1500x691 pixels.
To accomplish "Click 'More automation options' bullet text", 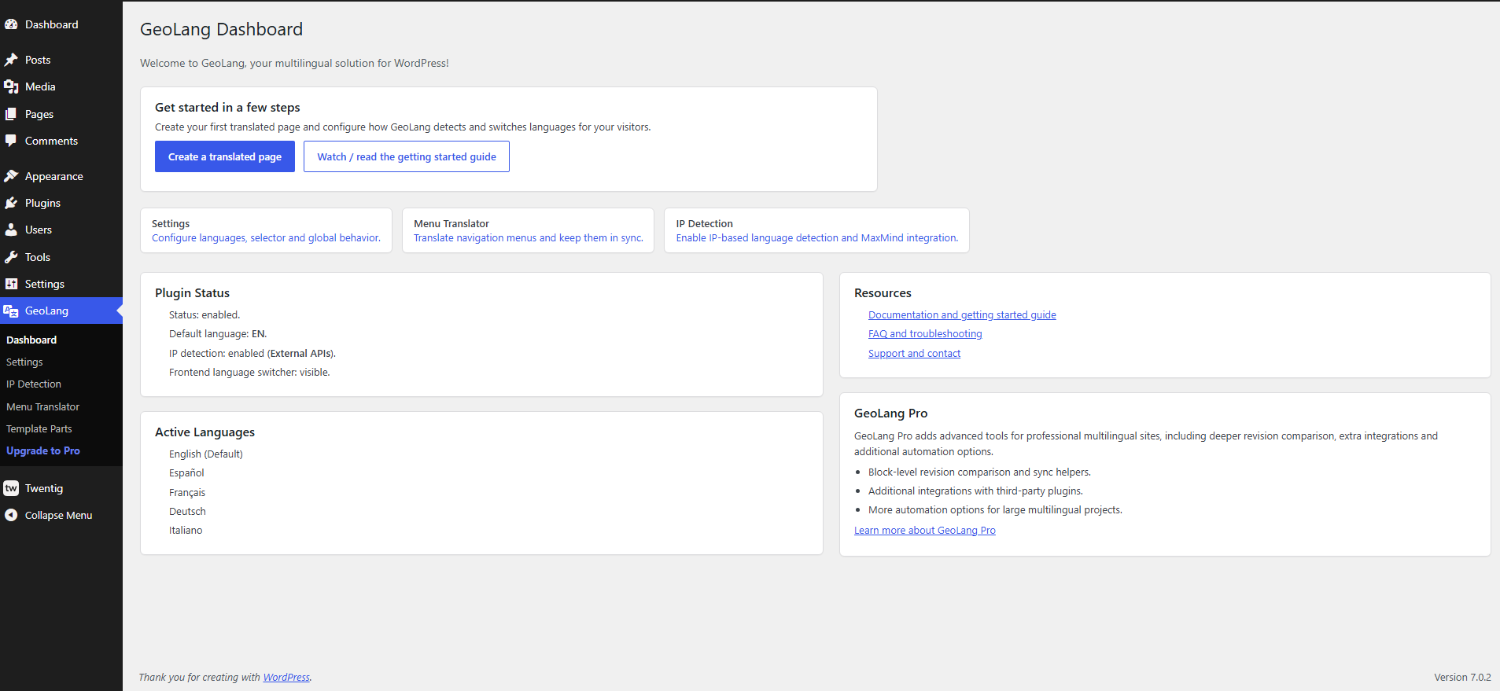I will [995, 510].
